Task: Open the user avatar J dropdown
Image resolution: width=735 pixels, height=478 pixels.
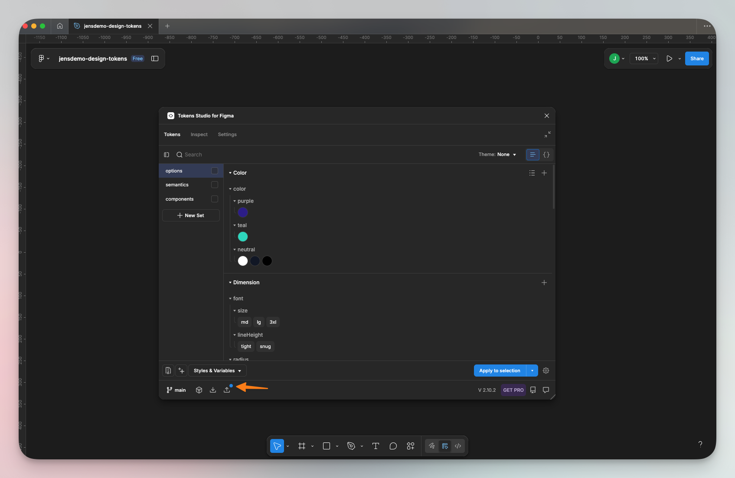Action: pos(617,59)
